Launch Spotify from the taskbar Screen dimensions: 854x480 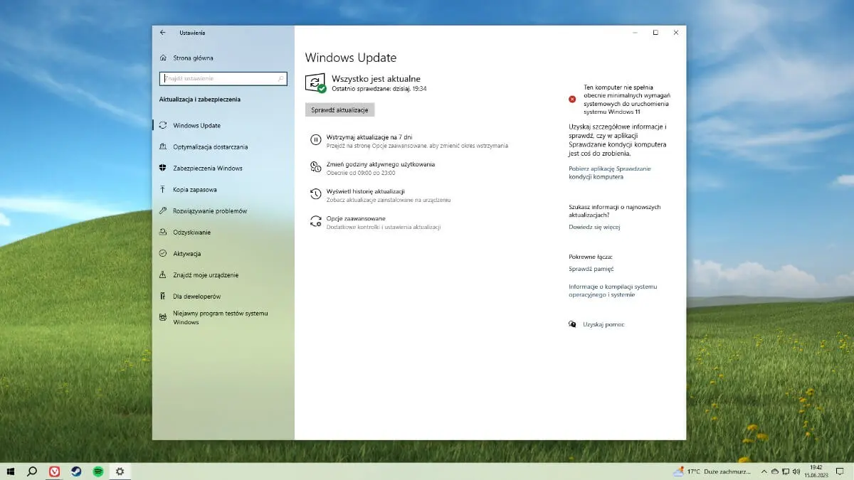coord(98,471)
